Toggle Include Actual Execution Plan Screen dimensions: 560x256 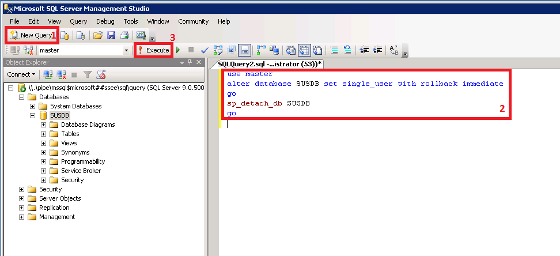[261, 50]
